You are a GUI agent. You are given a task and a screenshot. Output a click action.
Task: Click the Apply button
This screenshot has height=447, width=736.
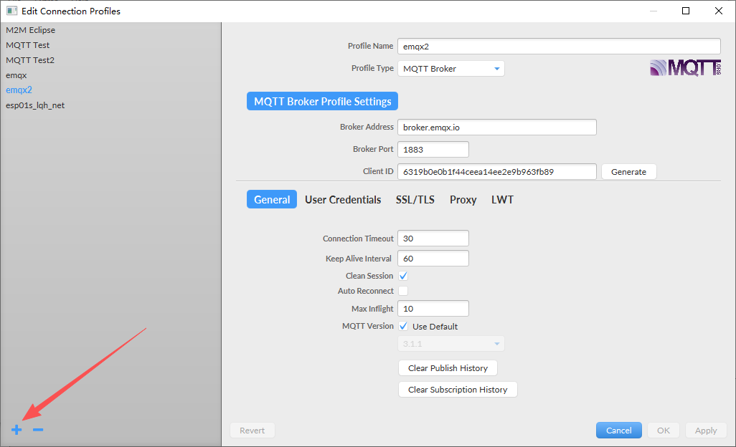pyautogui.click(x=706, y=431)
